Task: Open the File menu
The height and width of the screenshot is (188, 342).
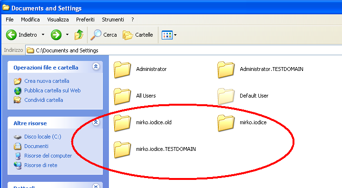Action: (10, 20)
